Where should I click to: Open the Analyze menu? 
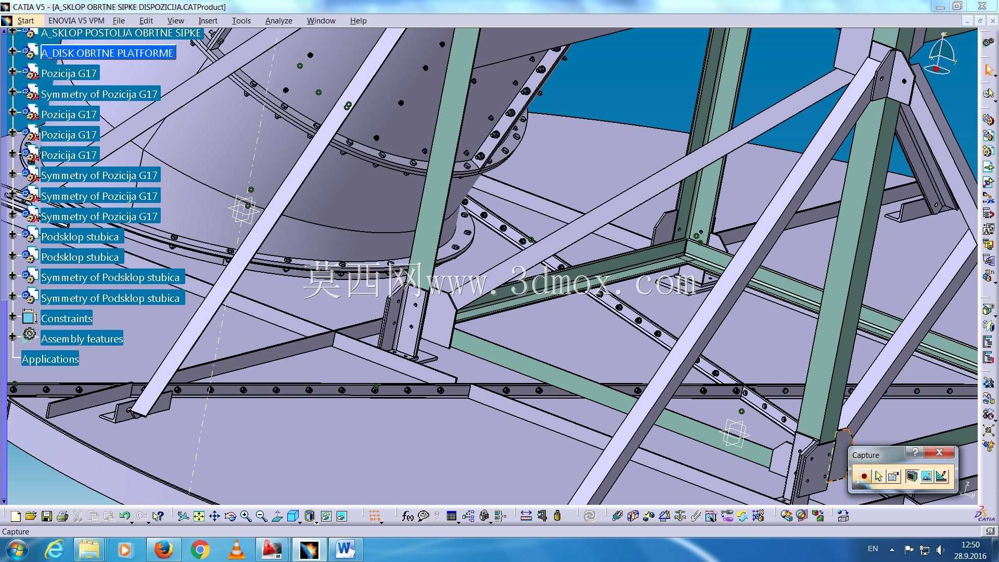tap(278, 21)
